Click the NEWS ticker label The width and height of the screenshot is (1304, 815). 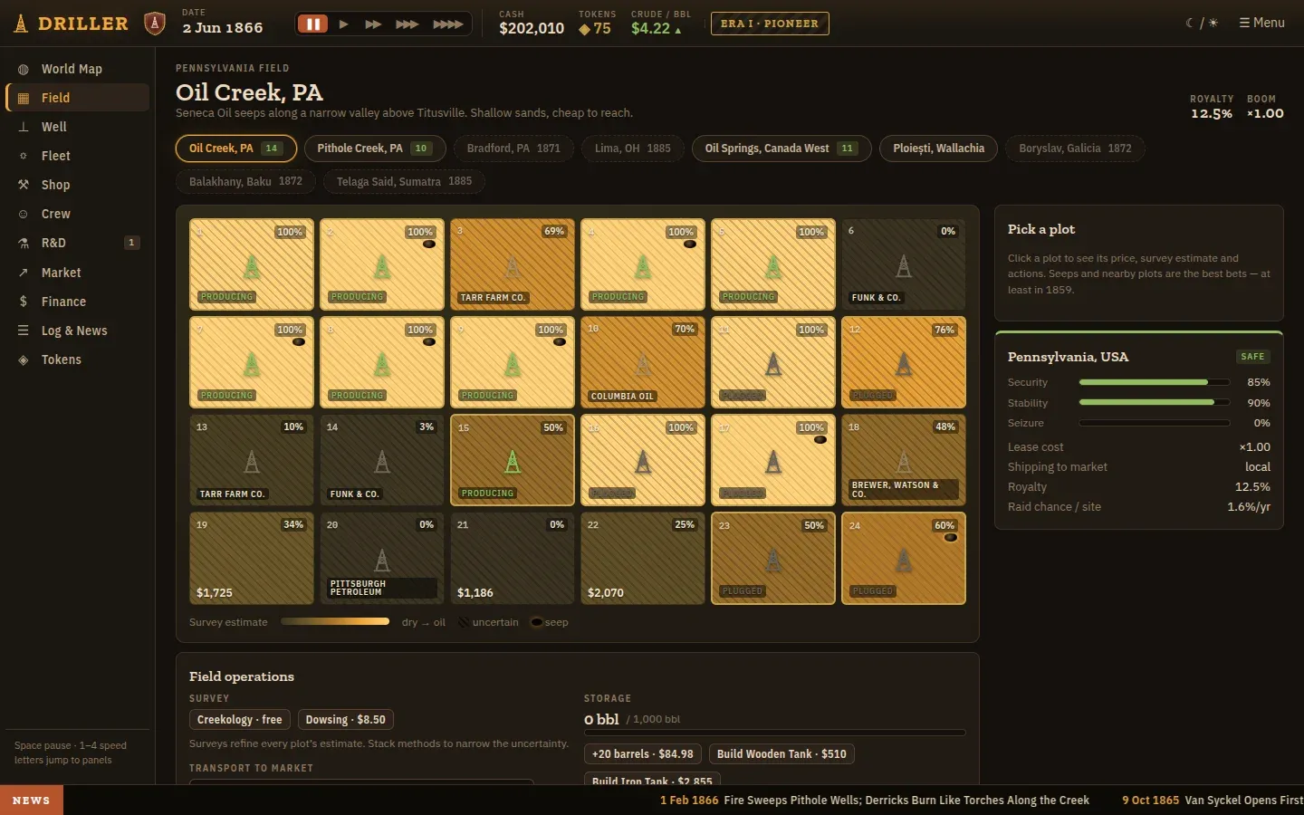pos(32,801)
